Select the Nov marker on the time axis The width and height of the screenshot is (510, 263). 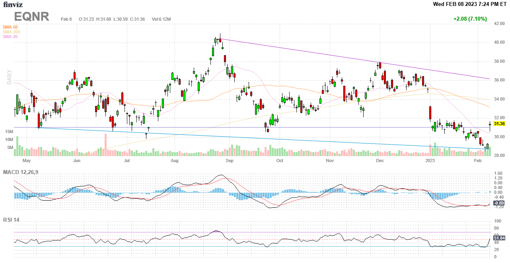329,161
